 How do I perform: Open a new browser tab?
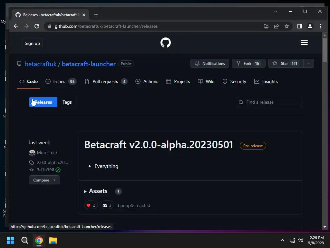point(96,15)
